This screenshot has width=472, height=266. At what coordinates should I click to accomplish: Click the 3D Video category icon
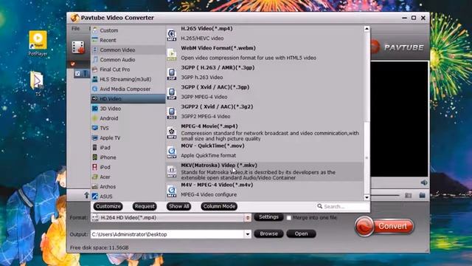point(95,109)
